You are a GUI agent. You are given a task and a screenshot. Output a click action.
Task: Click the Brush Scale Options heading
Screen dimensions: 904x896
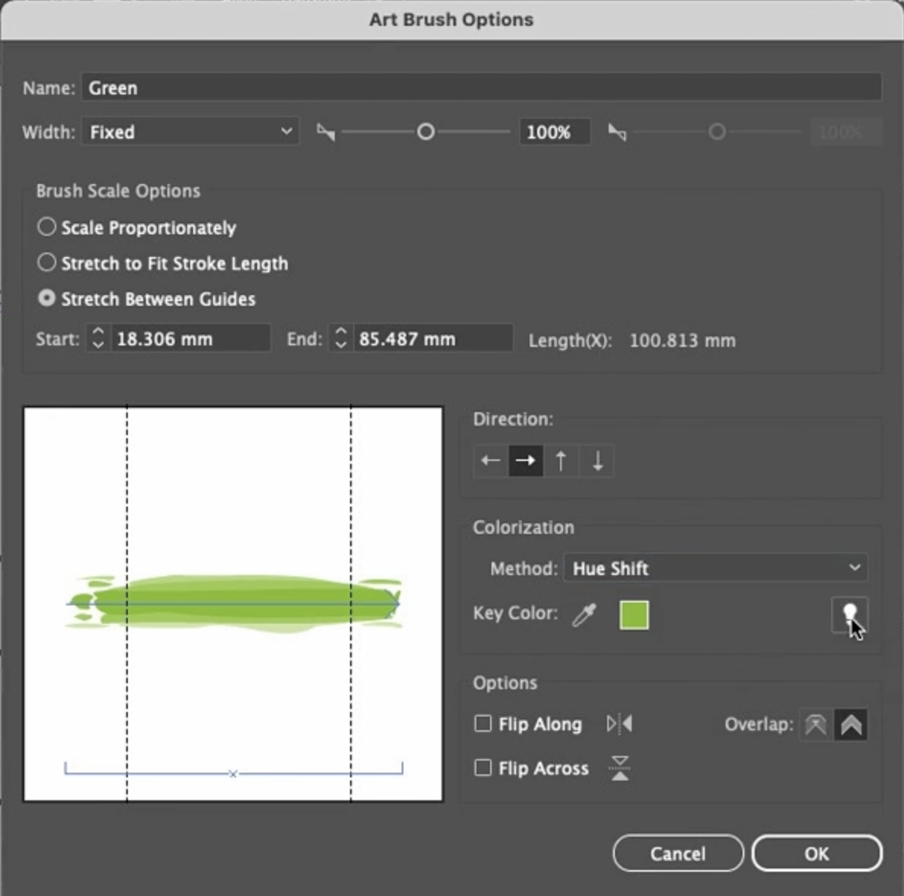(x=118, y=191)
